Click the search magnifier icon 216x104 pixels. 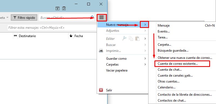[x=92, y=17]
